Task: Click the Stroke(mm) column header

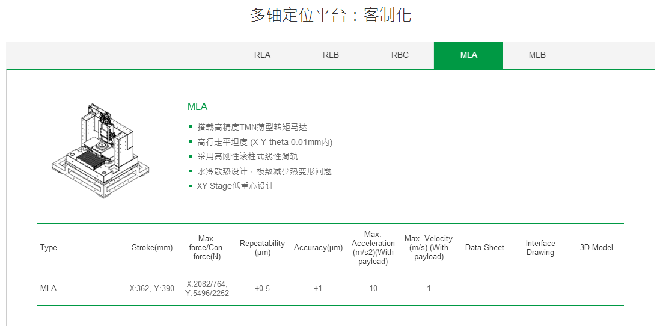Action: point(152,248)
